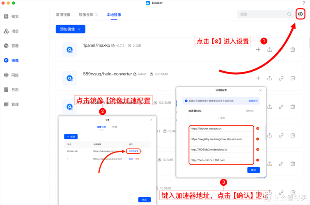This screenshot has width=310, height=205.
Task: Click the link icon on the 132.9MB image row
Action: pos(281,107)
